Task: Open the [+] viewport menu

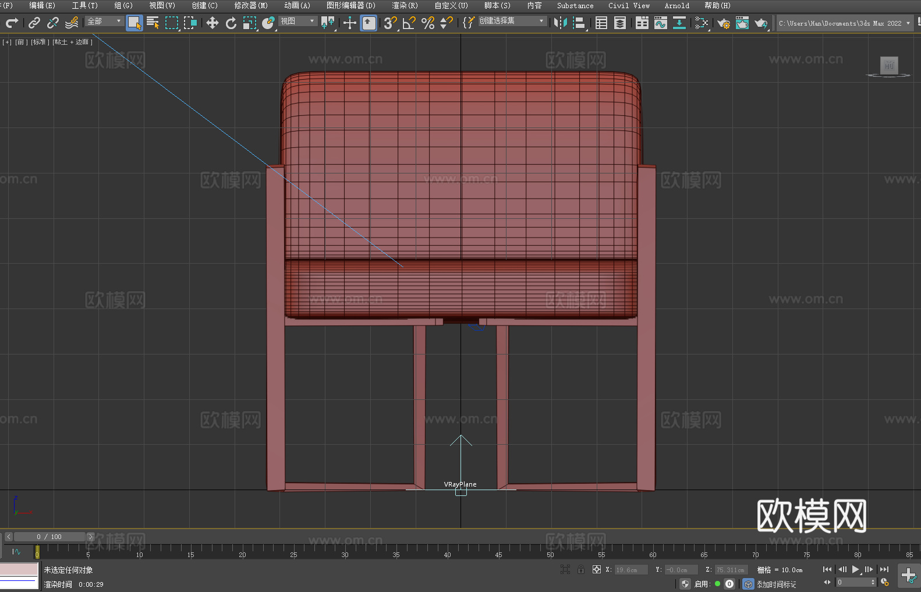Action: (x=7, y=42)
